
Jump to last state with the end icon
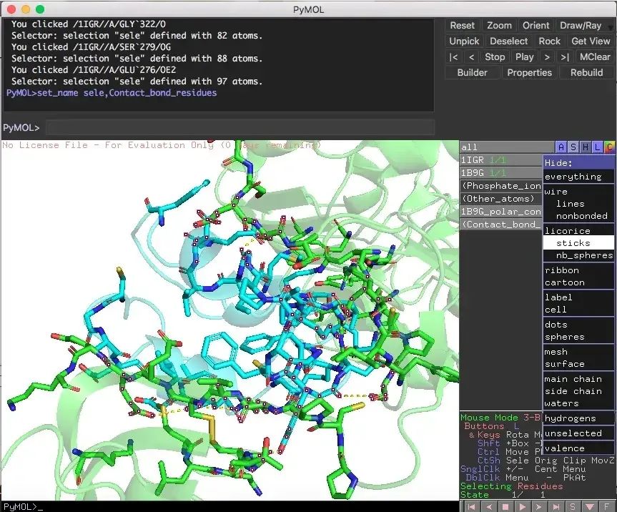pos(556,506)
